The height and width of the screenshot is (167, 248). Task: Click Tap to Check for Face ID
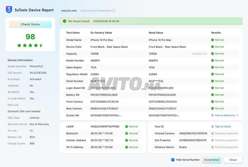[x=223, y=127]
